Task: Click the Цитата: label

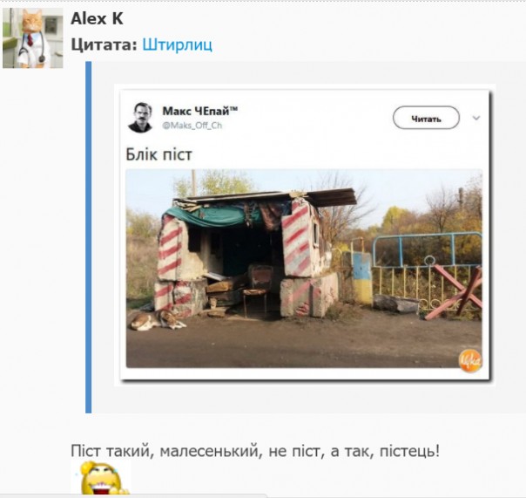Action: coord(104,44)
